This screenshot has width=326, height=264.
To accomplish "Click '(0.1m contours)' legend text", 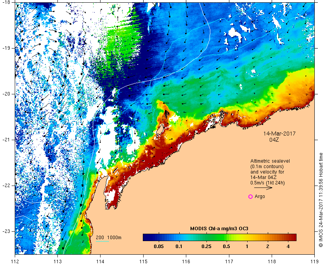I will pyautogui.click(x=267, y=167).
